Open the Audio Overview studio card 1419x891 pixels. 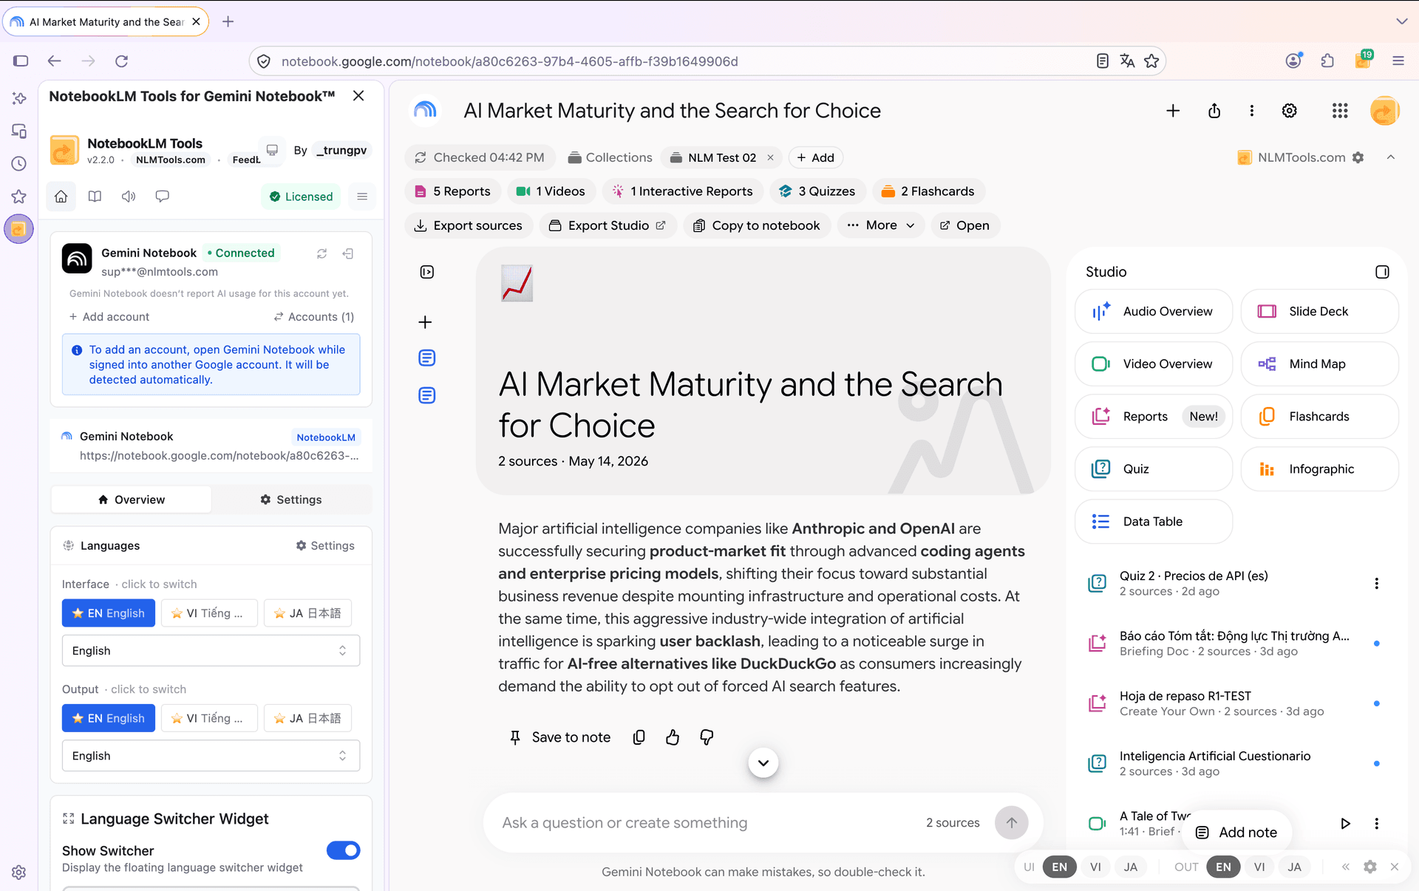coord(1154,312)
